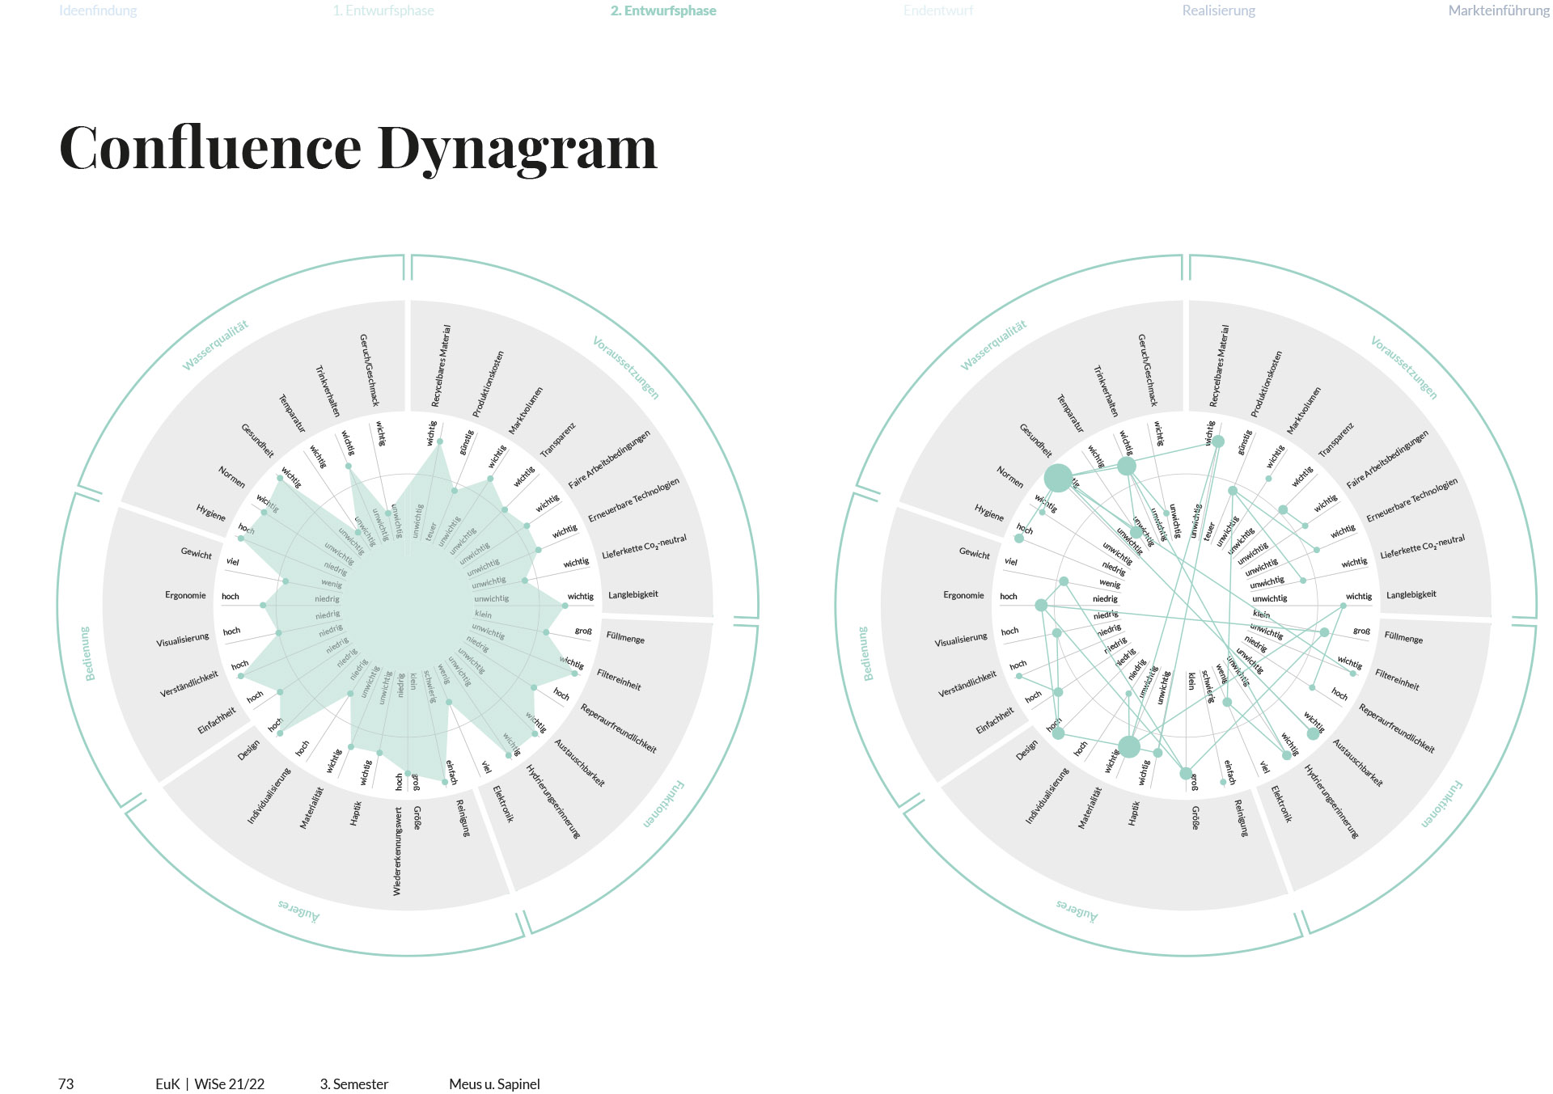The image size is (1553, 1094).
Task: Click the large node near Haptik in the right diagram
Action: (x=1129, y=746)
